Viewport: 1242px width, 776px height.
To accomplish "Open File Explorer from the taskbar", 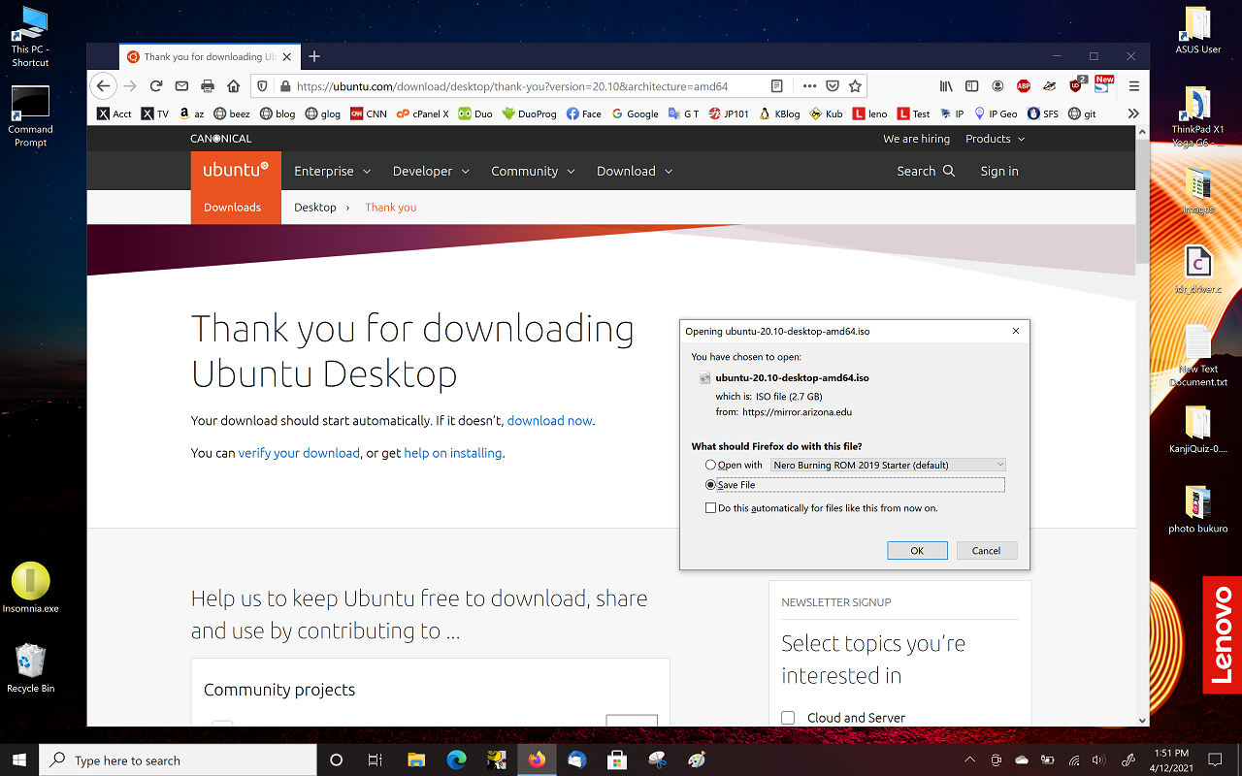I will coord(416,760).
